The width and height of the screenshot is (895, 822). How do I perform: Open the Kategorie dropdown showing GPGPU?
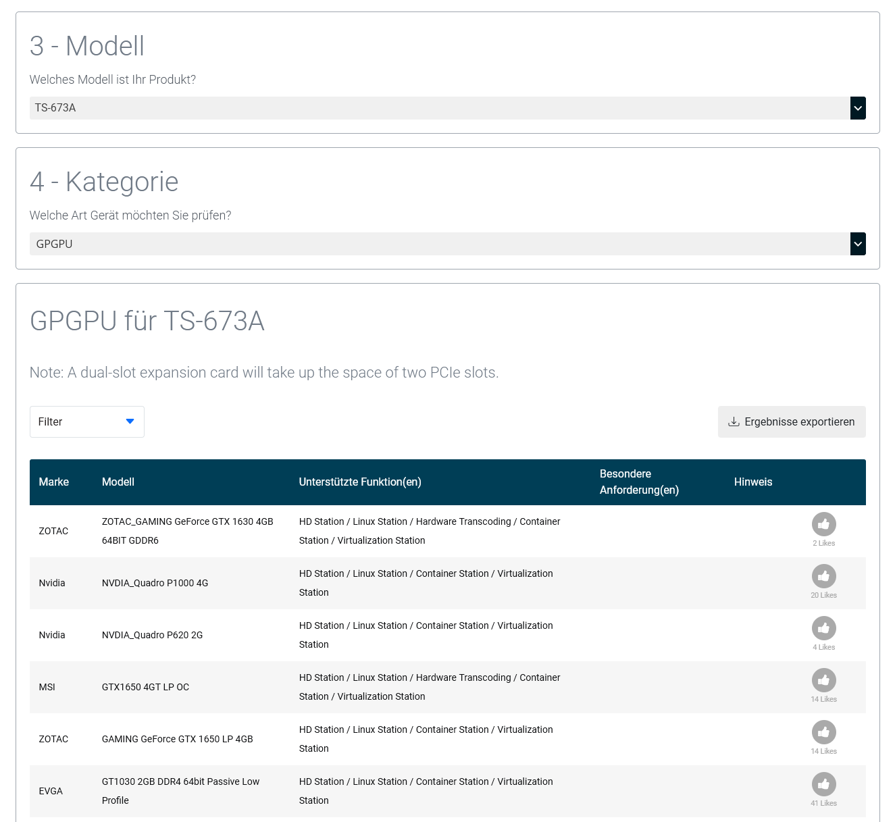click(447, 244)
